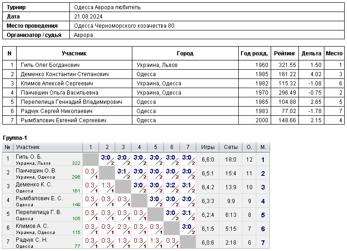347x251 pixels.
Task: Open Деменко vs Климов 3:2 score cell
Action: pos(172,187)
